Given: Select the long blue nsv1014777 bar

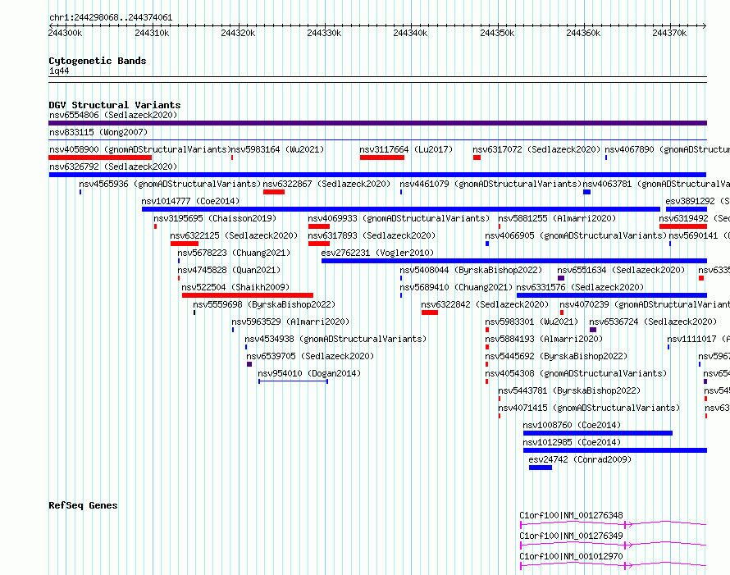Looking at the screenshot, I should 401,209.
